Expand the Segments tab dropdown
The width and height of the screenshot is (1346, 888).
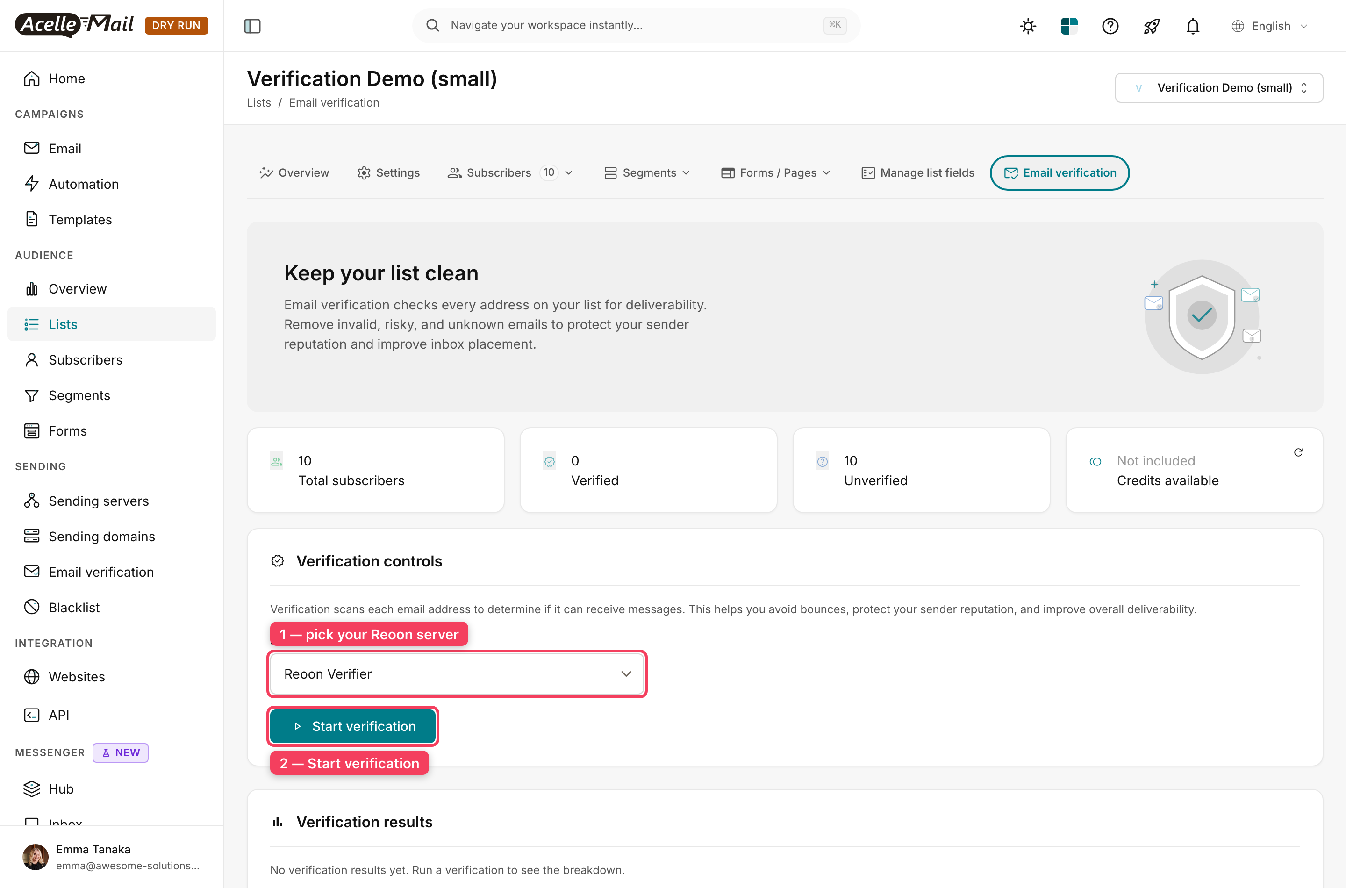647,173
